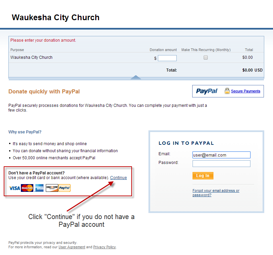Open Forgot your email address or password

tap(216, 193)
